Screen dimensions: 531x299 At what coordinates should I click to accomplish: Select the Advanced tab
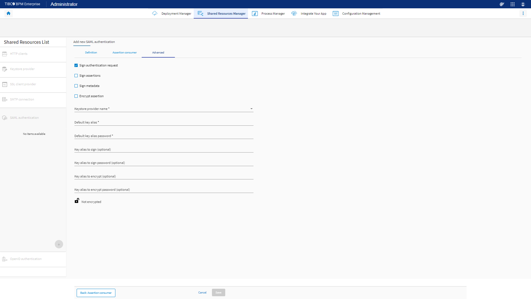(158, 53)
